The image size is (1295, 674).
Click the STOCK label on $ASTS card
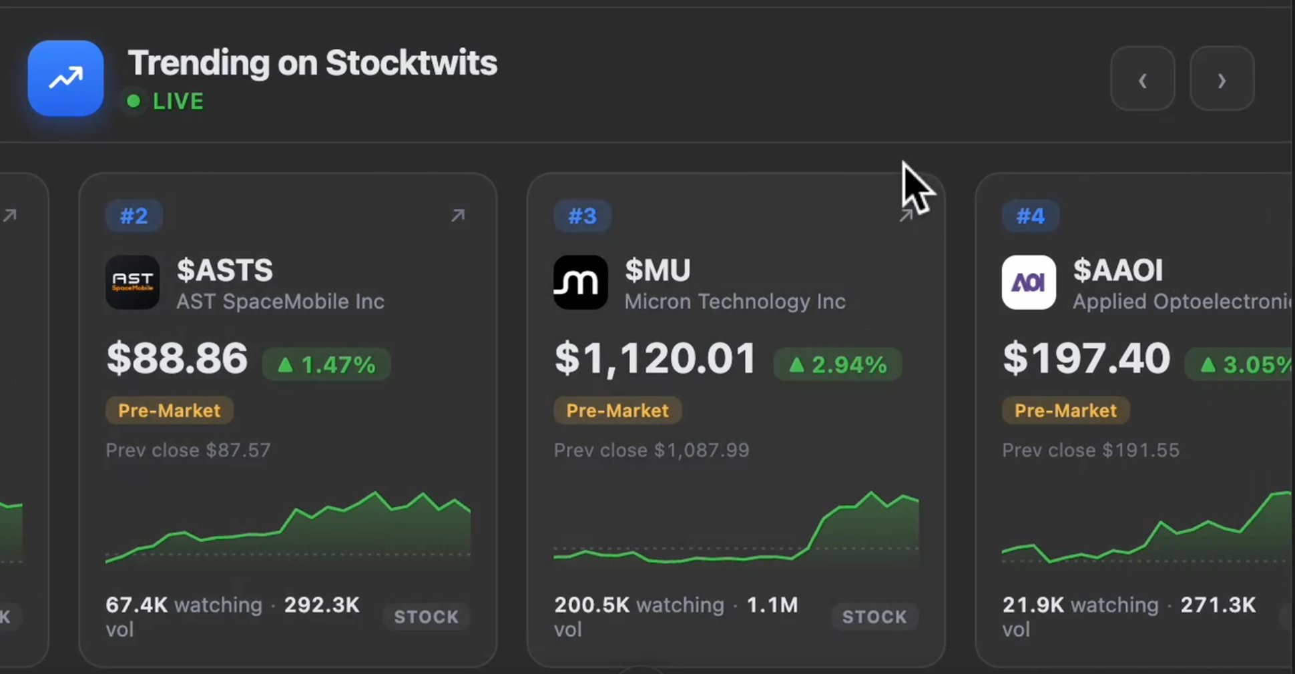click(x=427, y=617)
